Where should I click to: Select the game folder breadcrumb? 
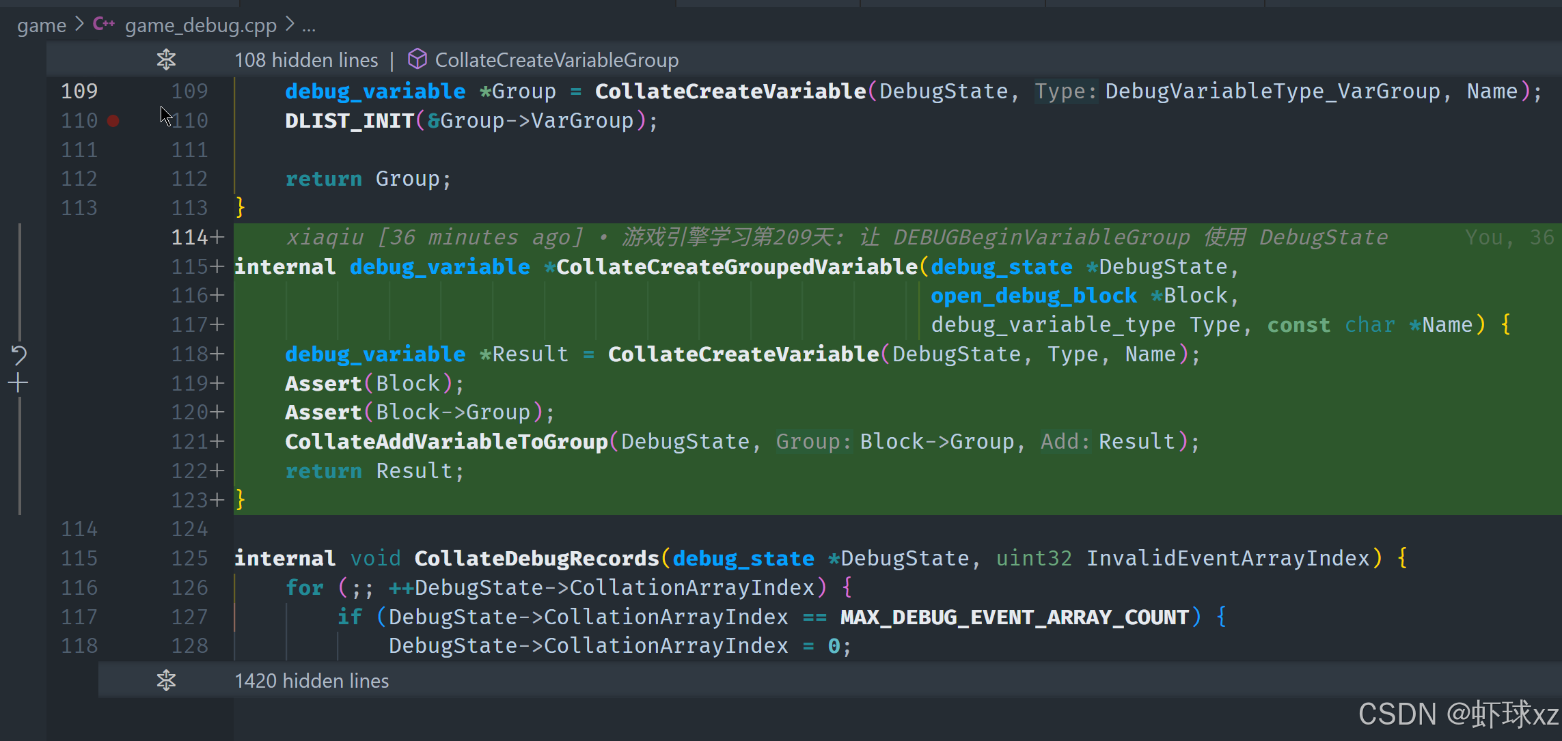click(x=41, y=26)
